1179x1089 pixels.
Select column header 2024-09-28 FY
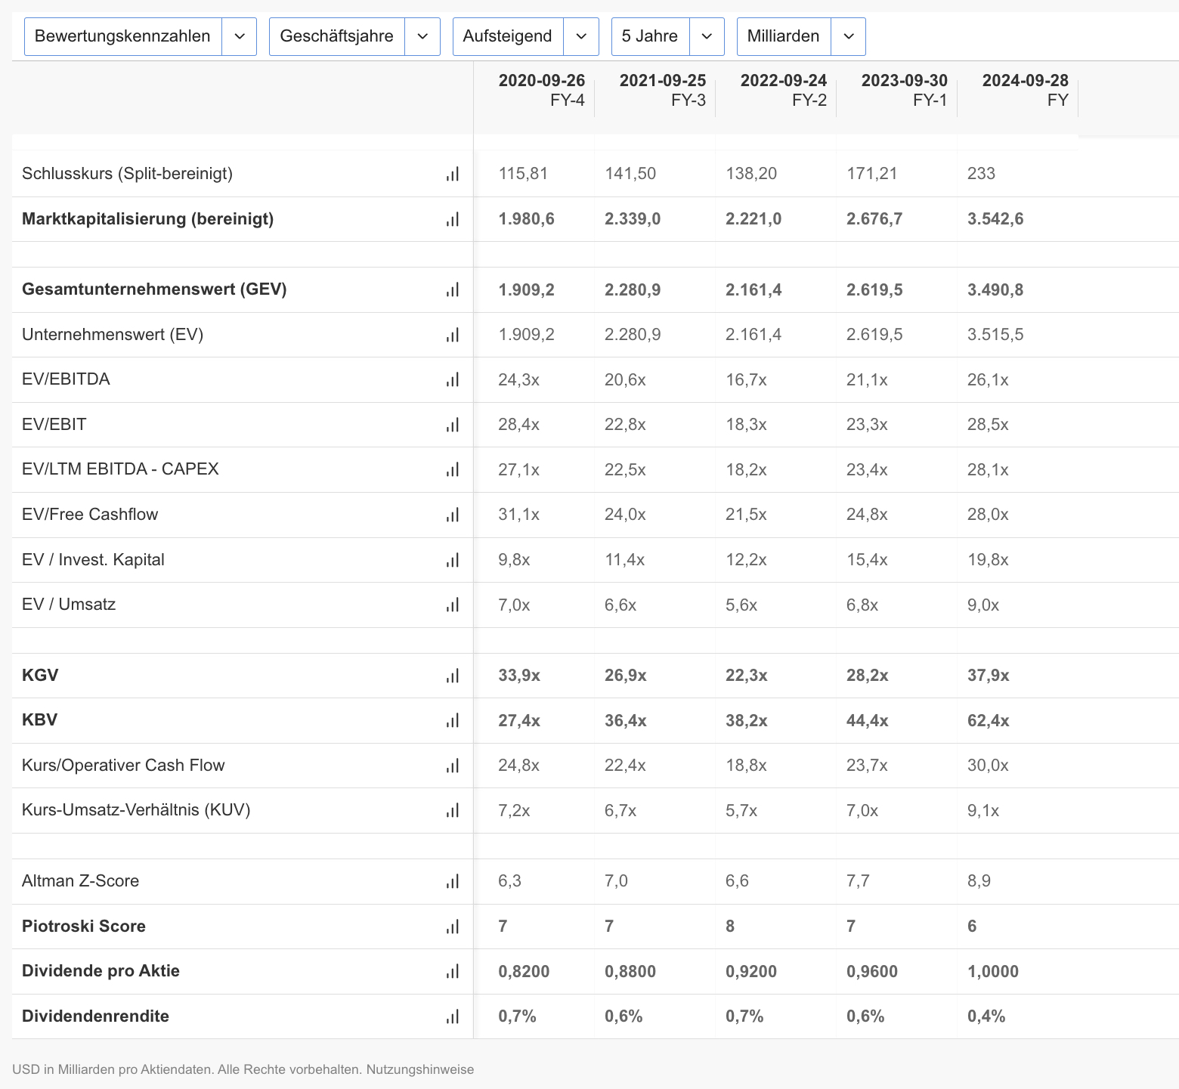pyautogui.click(x=1026, y=91)
